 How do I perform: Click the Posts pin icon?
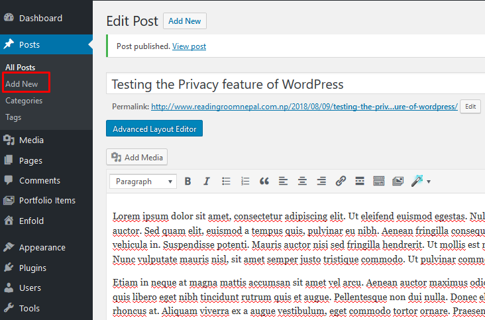pos(9,44)
